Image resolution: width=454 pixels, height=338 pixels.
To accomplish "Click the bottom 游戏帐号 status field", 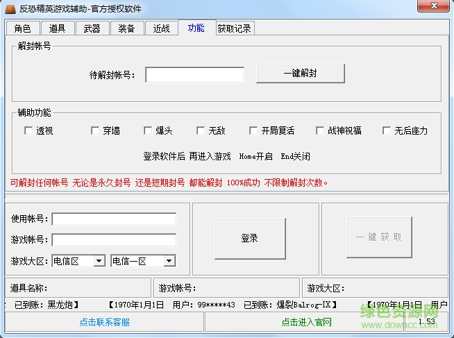I will tap(227, 288).
